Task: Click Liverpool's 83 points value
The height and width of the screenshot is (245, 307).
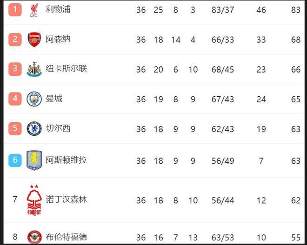Action: pos(296,10)
